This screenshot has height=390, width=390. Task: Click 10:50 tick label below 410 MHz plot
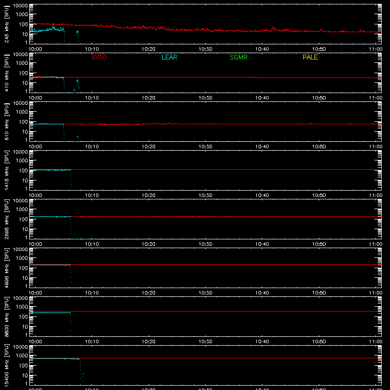[x=319, y=98]
